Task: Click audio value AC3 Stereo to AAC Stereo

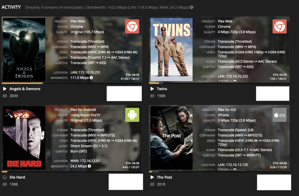Action: click(247, 61)
